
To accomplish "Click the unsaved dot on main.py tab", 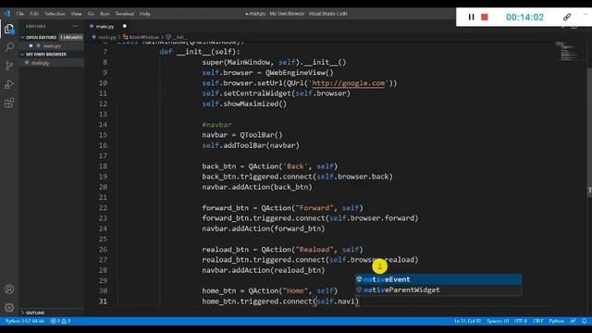I will pos(125,26).
